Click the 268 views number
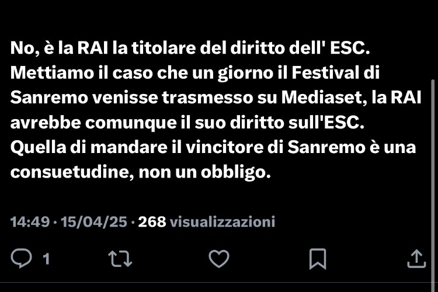Screen dimensions: 438x292 152,222
